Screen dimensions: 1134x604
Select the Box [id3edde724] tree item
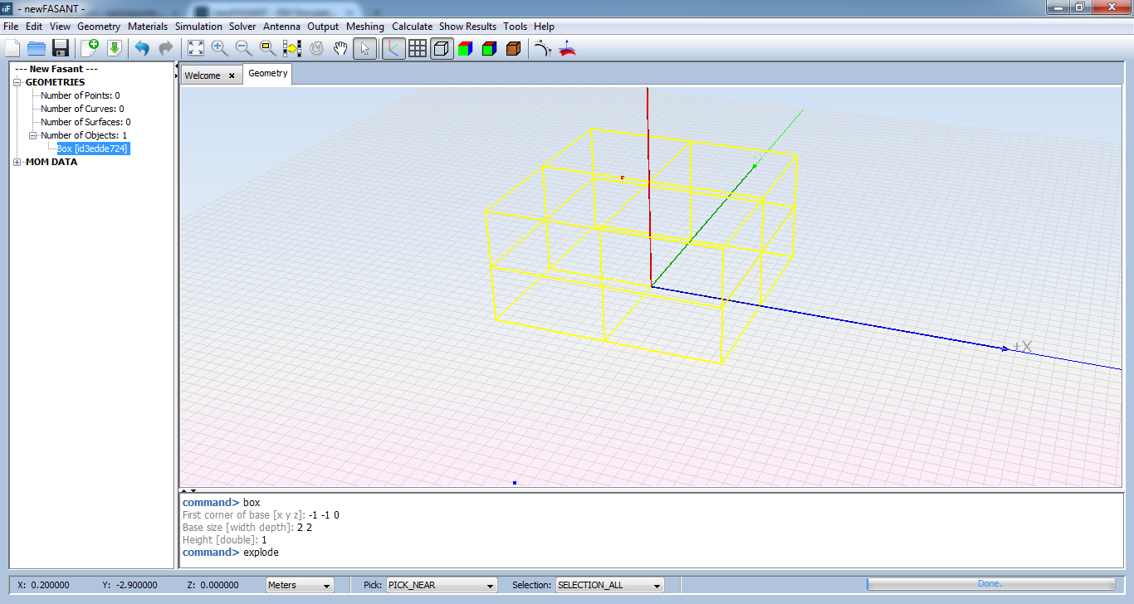92,149
